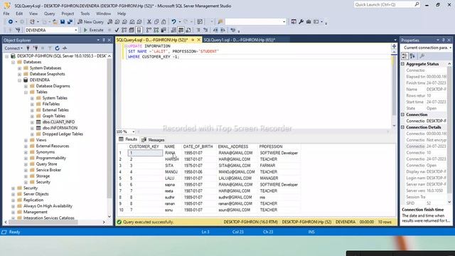Click the Display Estimated Execution Plan icon
455x256 pixels.
point(124,30)
